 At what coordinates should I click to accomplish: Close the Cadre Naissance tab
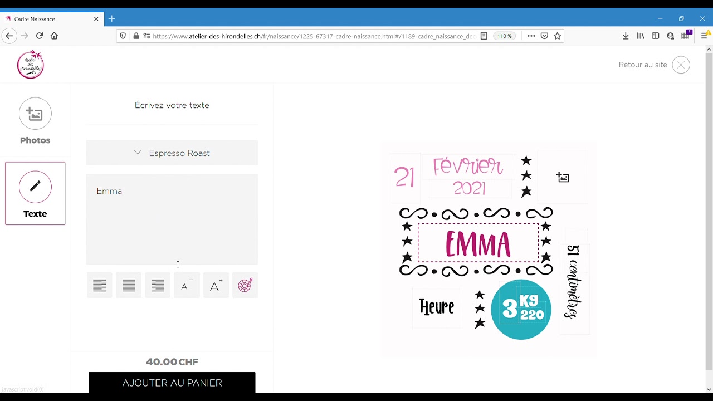click(96, 19)
